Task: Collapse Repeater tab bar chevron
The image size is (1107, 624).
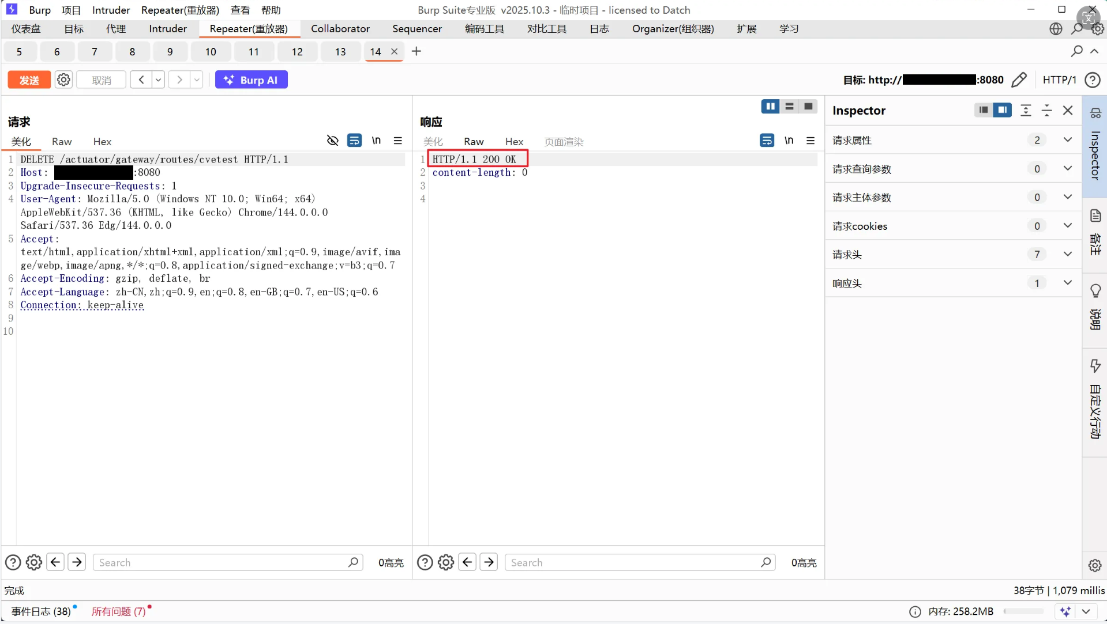Action: 1094,51
